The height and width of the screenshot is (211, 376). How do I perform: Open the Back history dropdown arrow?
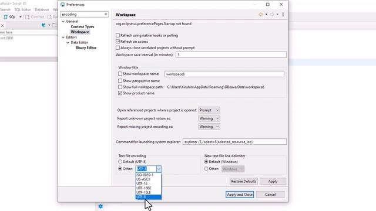coord(266,14)
